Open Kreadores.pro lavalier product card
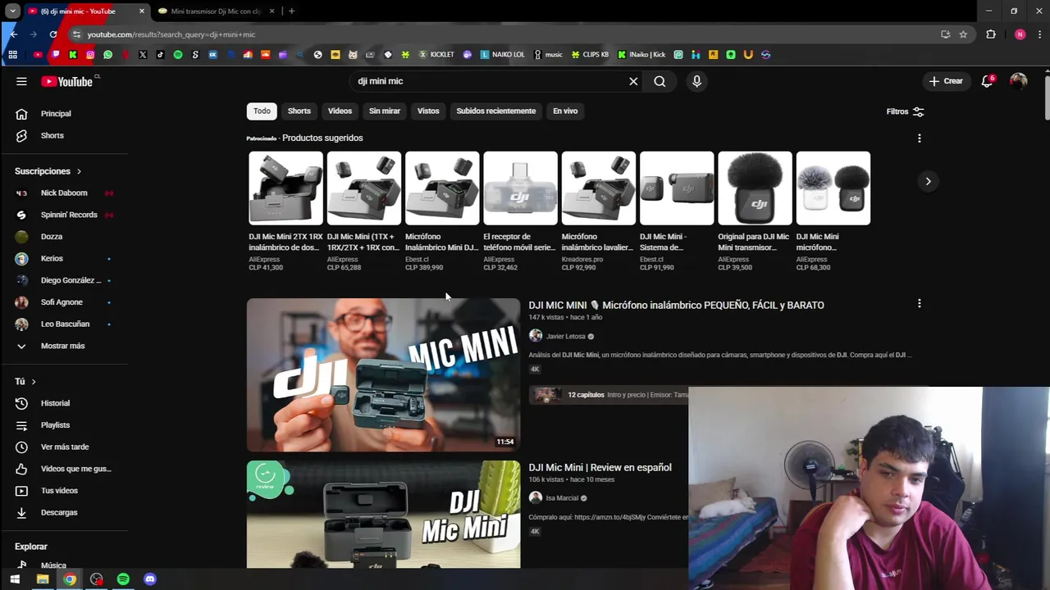Image resolution: width=1050 pixels, height=590 pixels. click(598, 211)
